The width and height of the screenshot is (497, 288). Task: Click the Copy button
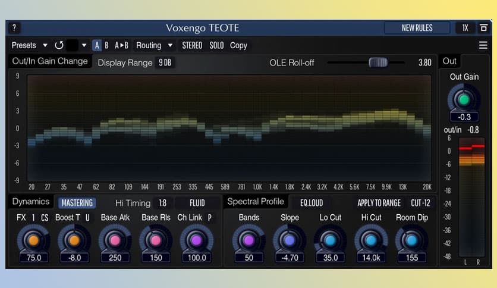238,45
